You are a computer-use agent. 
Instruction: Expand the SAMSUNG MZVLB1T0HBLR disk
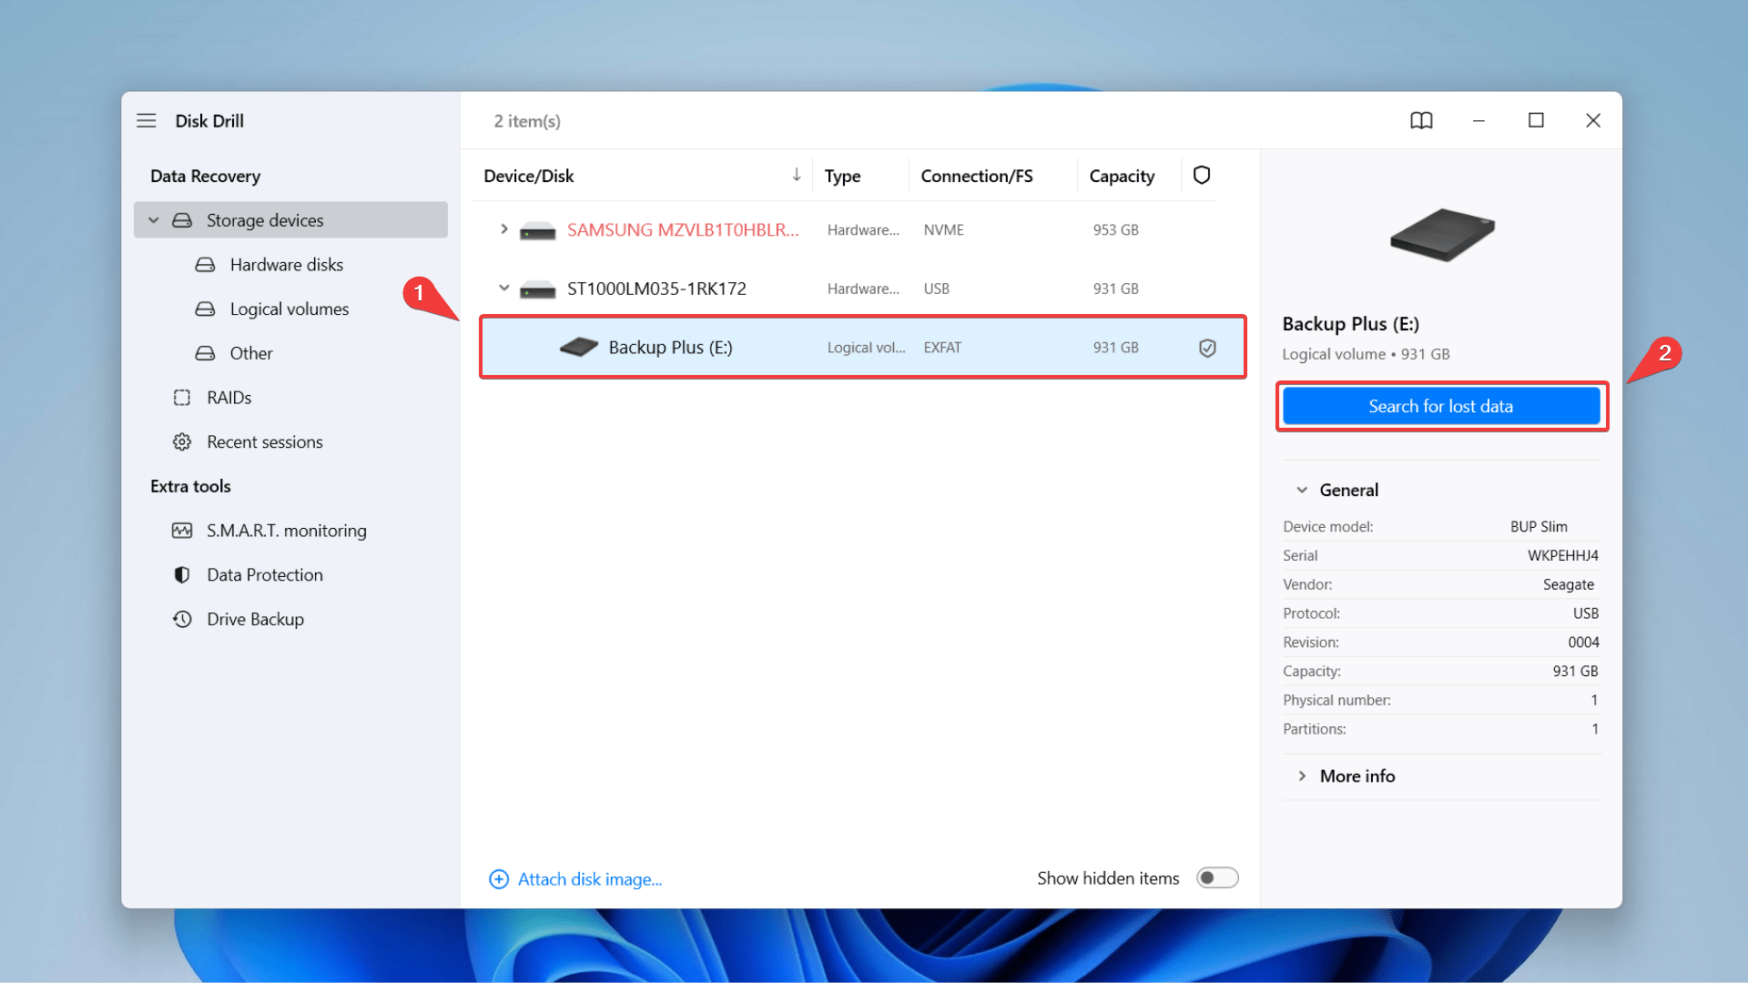(503, 229)
